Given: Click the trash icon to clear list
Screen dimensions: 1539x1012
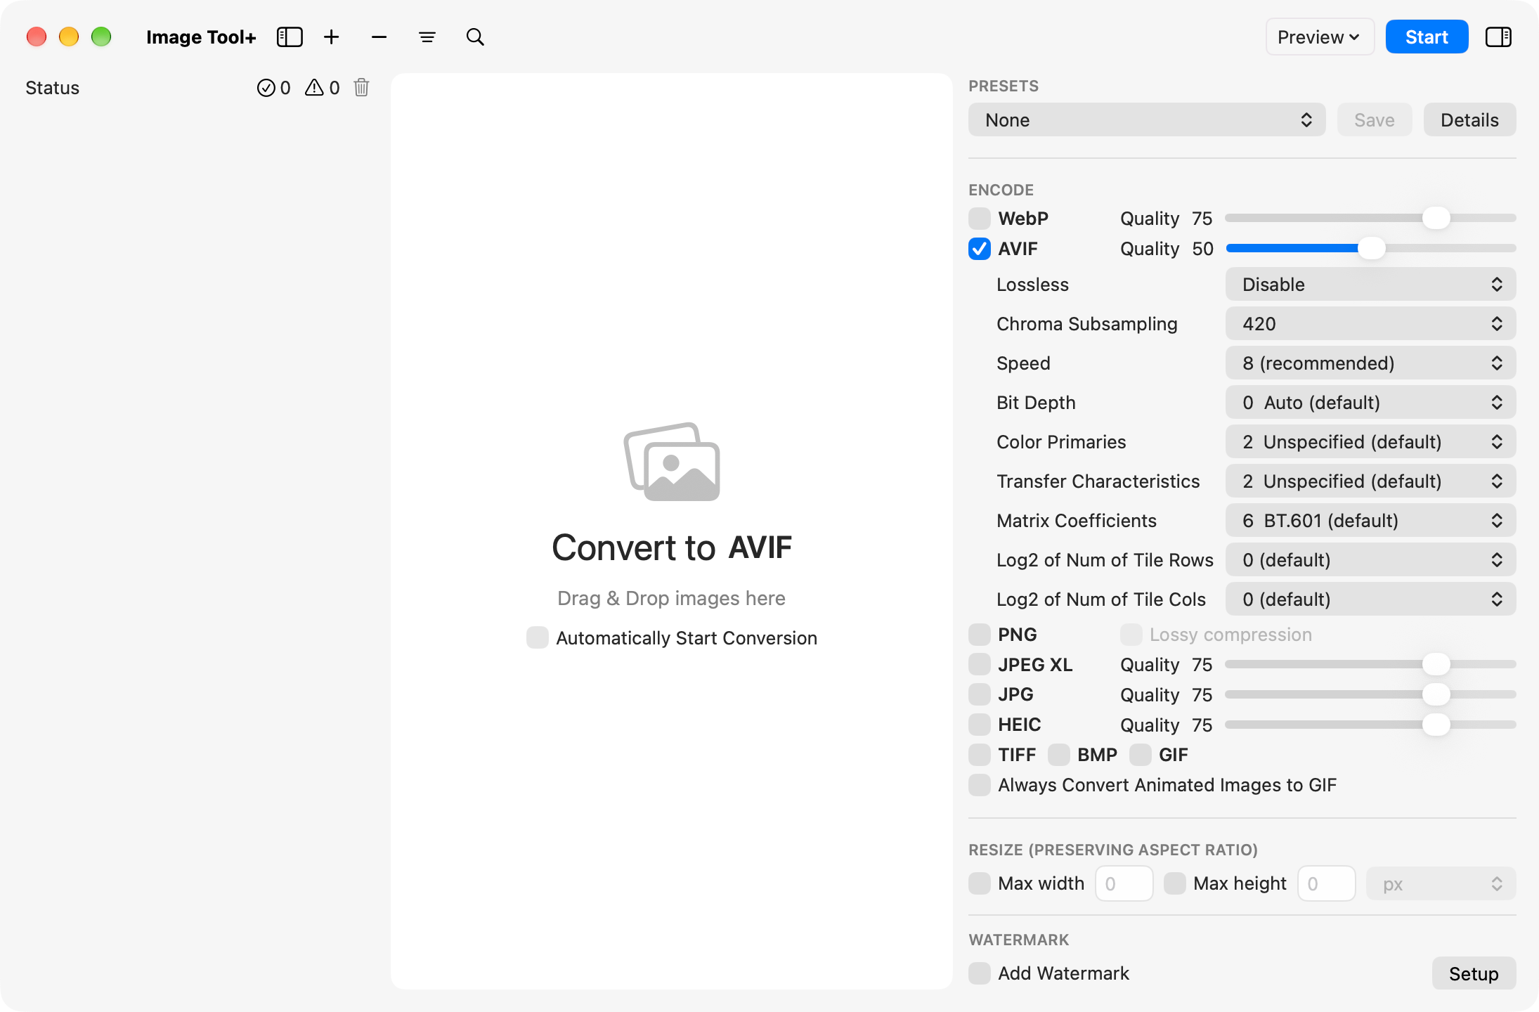Looking at the screenshot, I should [x=361, y=88].
